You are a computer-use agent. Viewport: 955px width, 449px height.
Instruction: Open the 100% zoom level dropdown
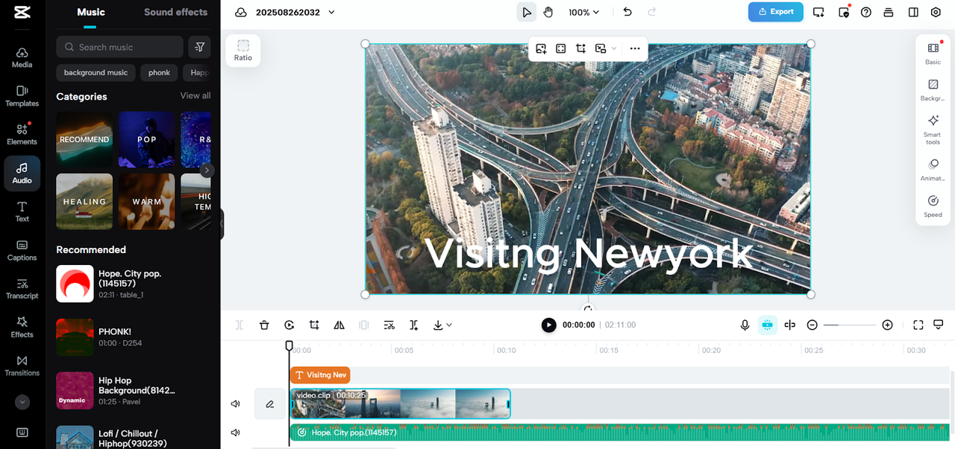coord(583,12)
